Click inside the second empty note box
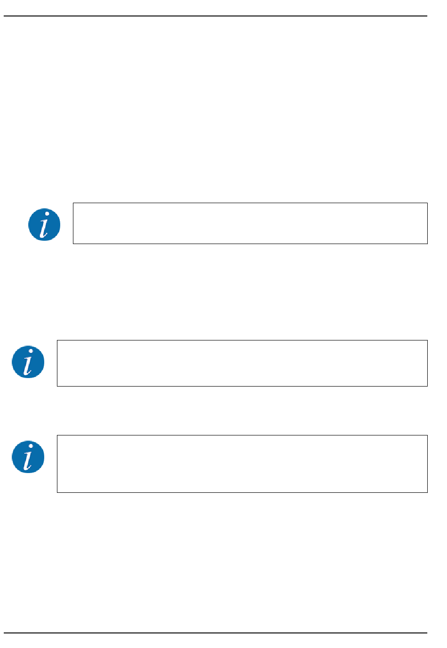The height and width of the screenshot is (648, 447). [x=242, y=363]
